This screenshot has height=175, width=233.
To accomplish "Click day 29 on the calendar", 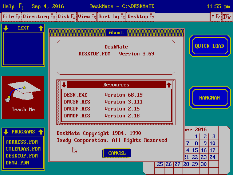I will click(x=195, y=164).
